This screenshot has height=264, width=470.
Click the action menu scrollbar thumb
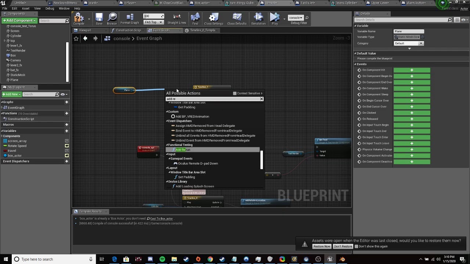tap(261, 159)
